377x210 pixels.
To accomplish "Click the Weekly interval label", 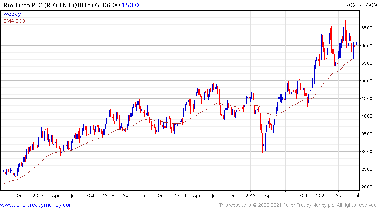I will pyautogui.click(x=12, y=14).
